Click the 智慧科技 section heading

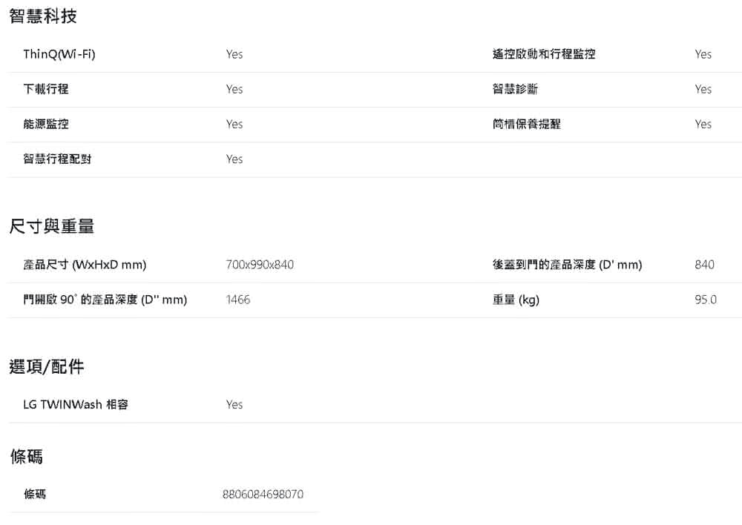43,16
